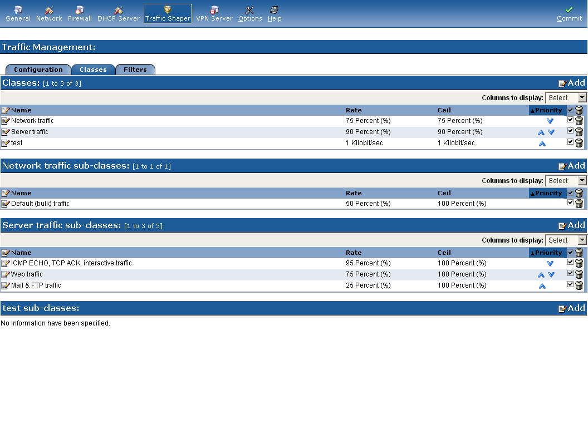Delete ICMP ECHO sub-class trash icon
The height and width of the screenshot is (444, 588).
pos(579,263)
